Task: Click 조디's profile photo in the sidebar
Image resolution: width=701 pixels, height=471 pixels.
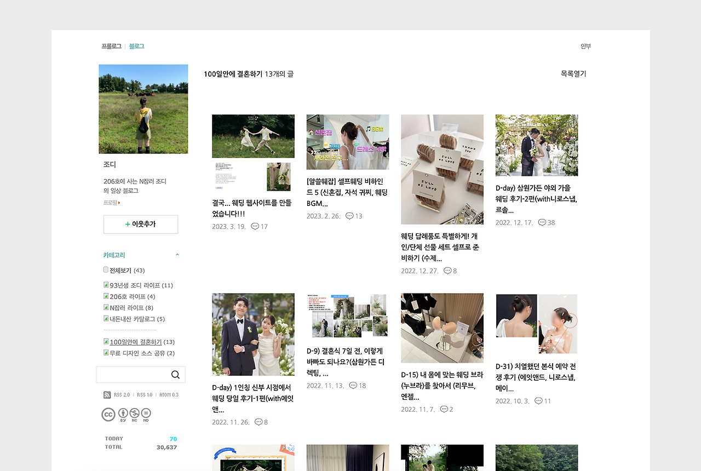Action: [143, 109]
